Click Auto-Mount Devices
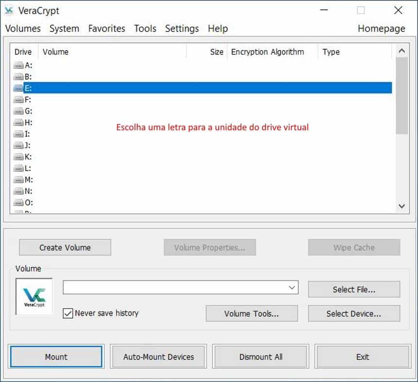 point(158,357)
